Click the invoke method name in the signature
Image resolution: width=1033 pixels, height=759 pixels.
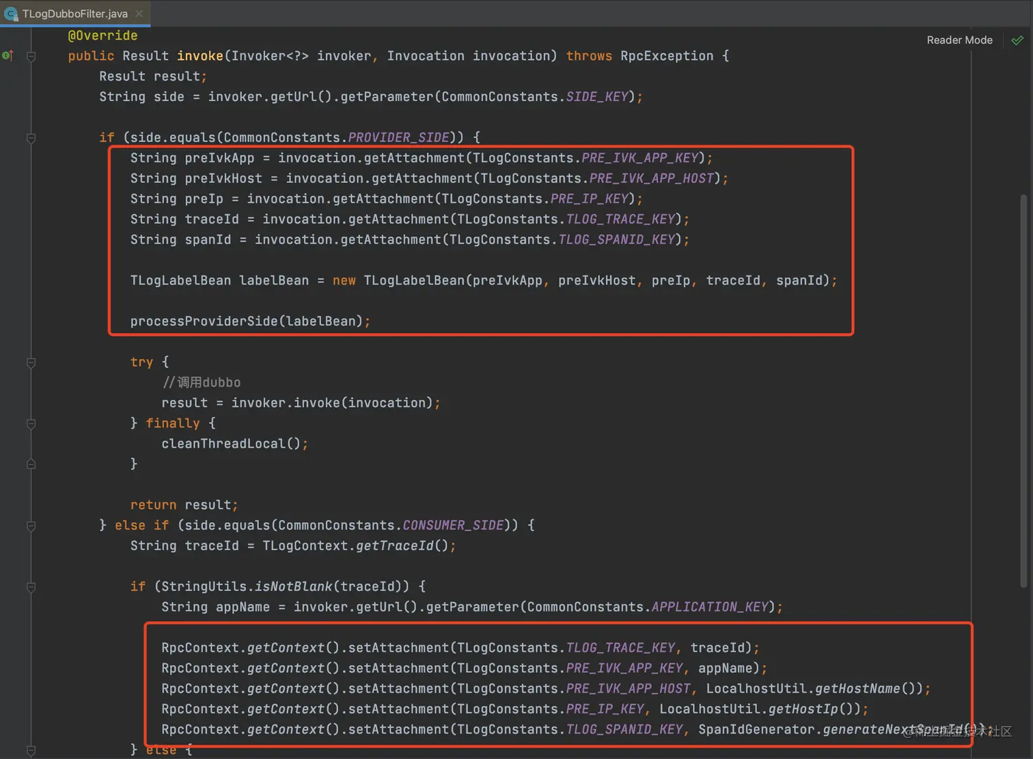click(199, 56)
